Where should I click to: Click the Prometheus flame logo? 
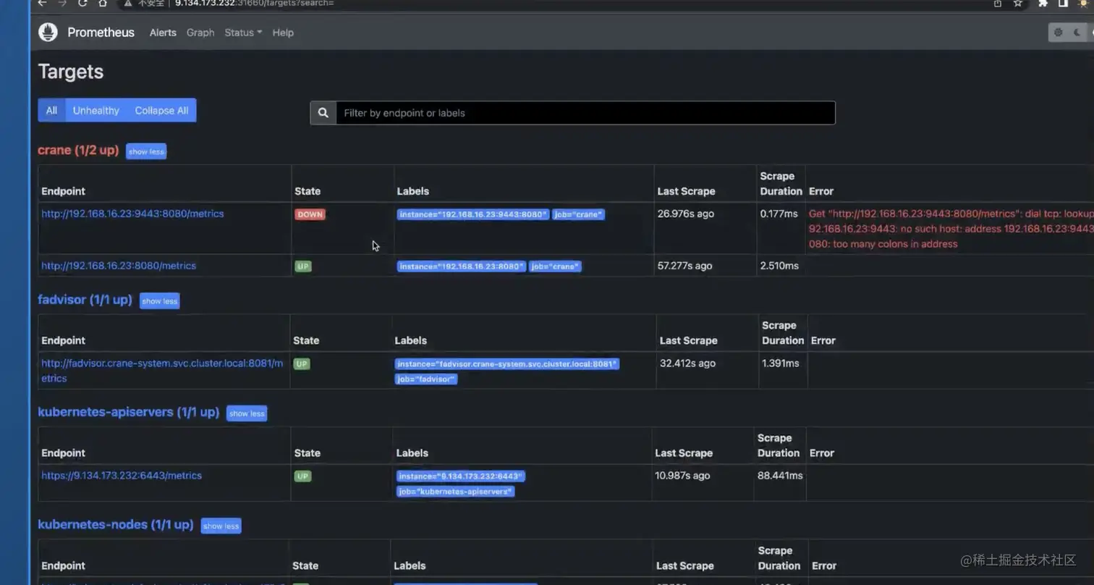(x=48, y=32)
